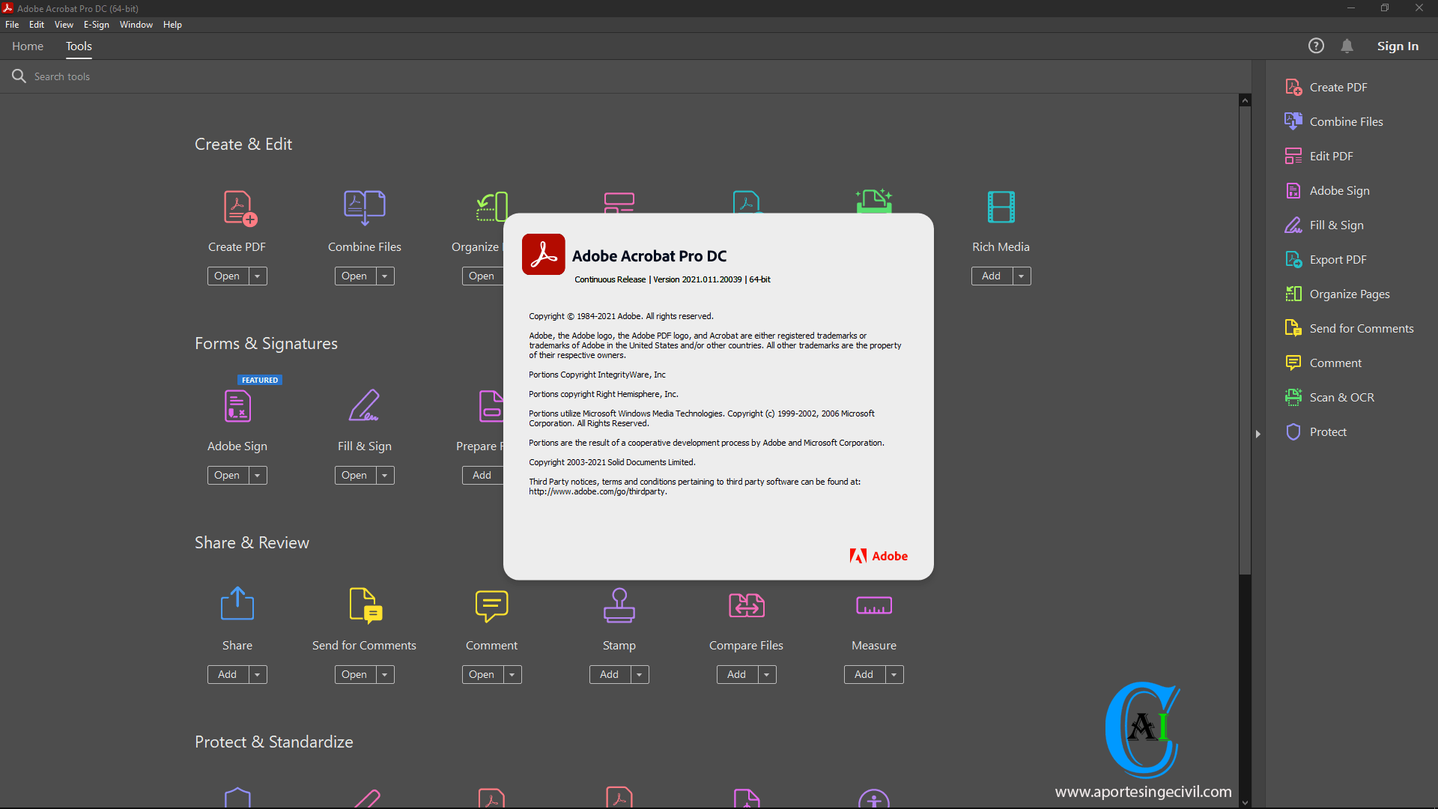Viewport: 1438px width, 809px height.
Task: Click the Export PDF tool icon
Action: click(x=1291, y=258)
